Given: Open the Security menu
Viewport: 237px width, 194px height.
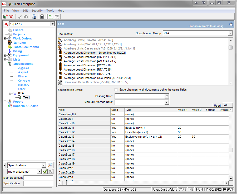Looking at the screenshot, I should pos(37,11).
